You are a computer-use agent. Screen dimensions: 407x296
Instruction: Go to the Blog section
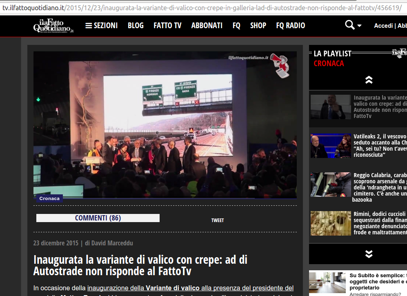(136, 25)
